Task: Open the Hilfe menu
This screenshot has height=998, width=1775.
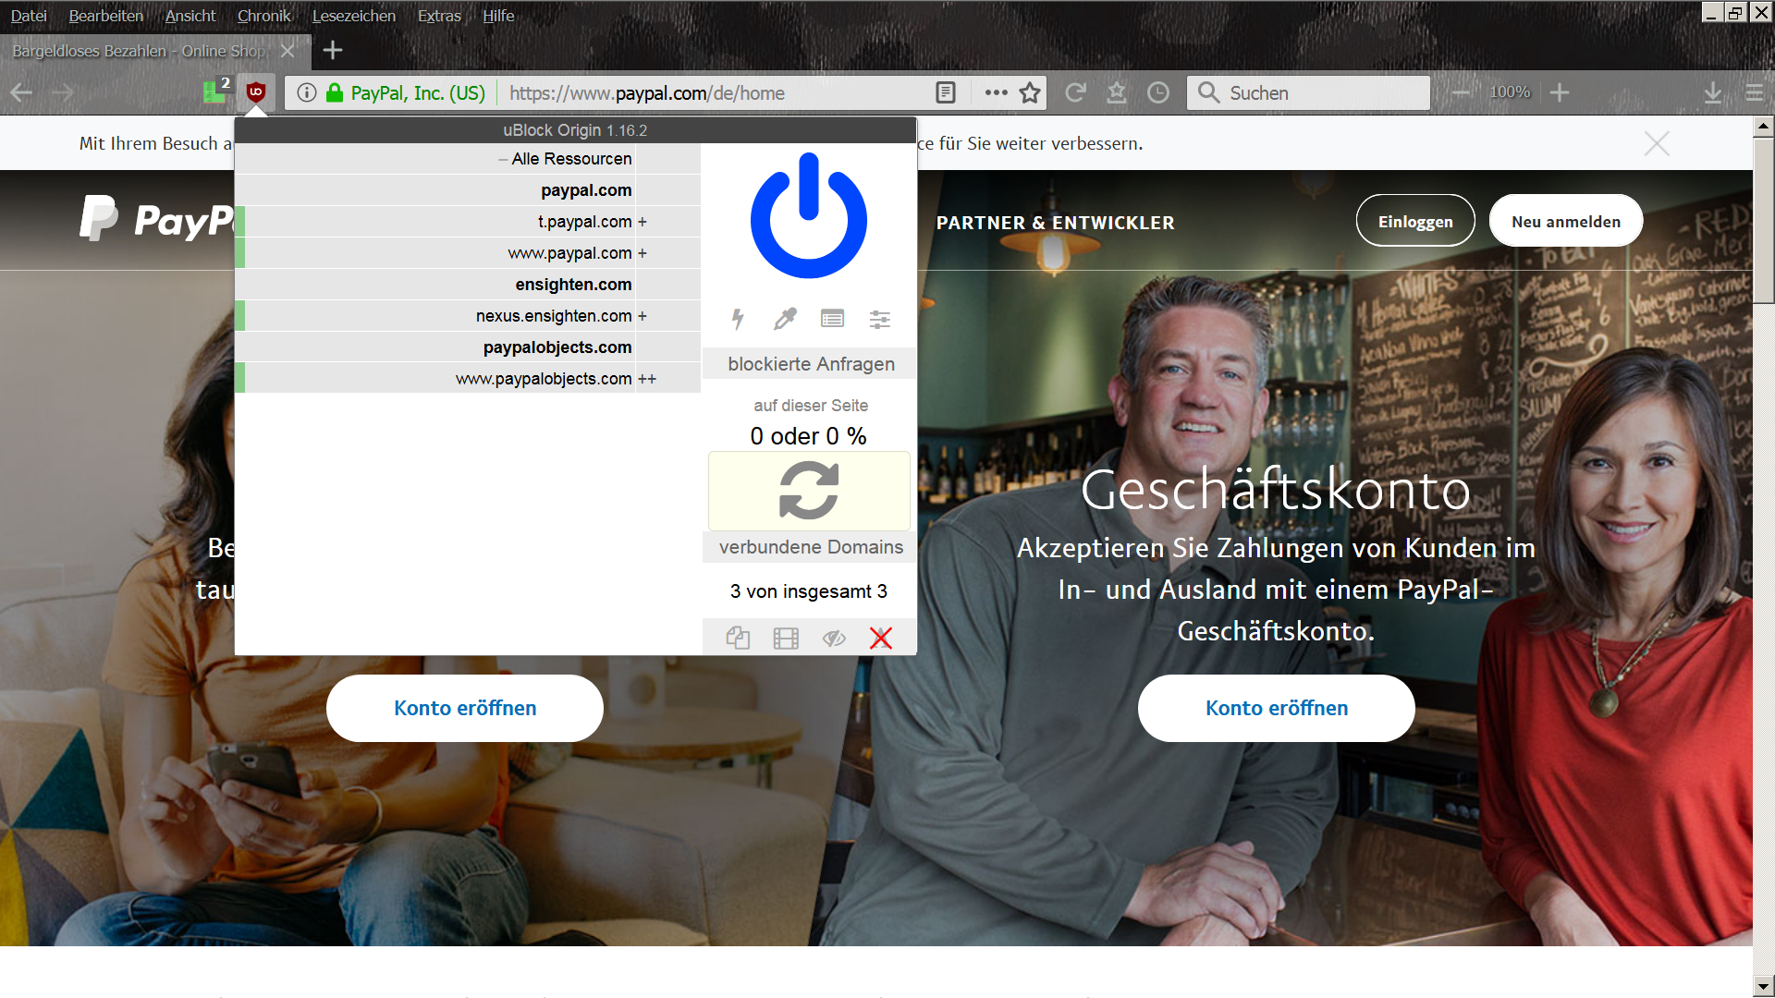Action: click(498, 16)
